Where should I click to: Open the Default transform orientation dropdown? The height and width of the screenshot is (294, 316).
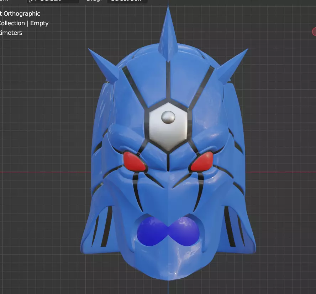(x=53, y=1)
